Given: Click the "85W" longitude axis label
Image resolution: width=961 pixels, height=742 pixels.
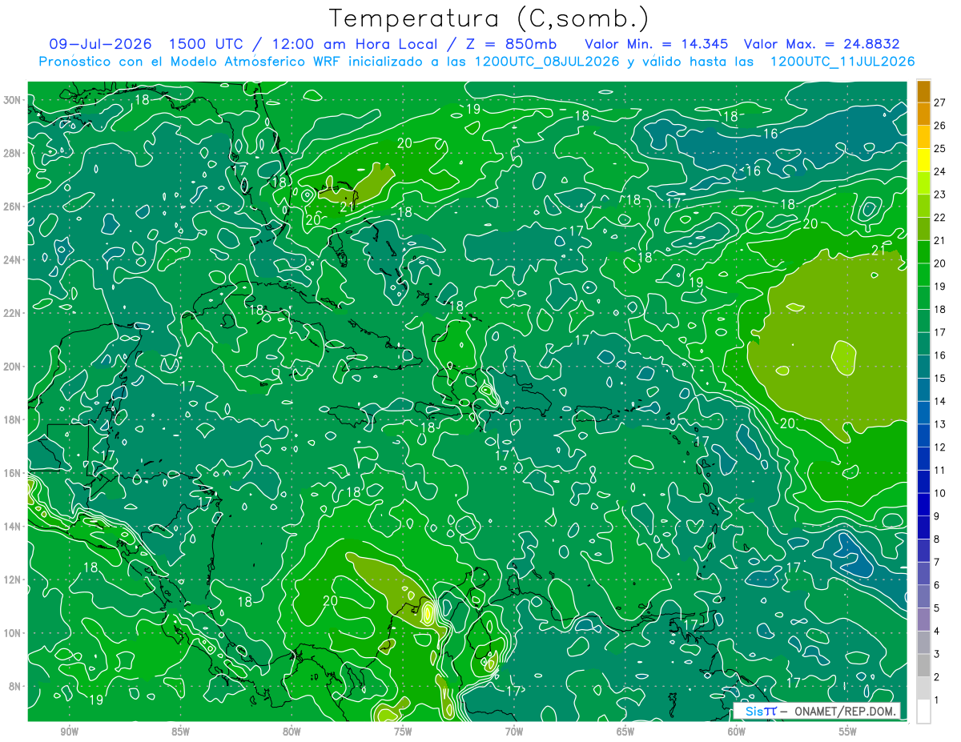Looking at the screenshot, I should 181,732.
